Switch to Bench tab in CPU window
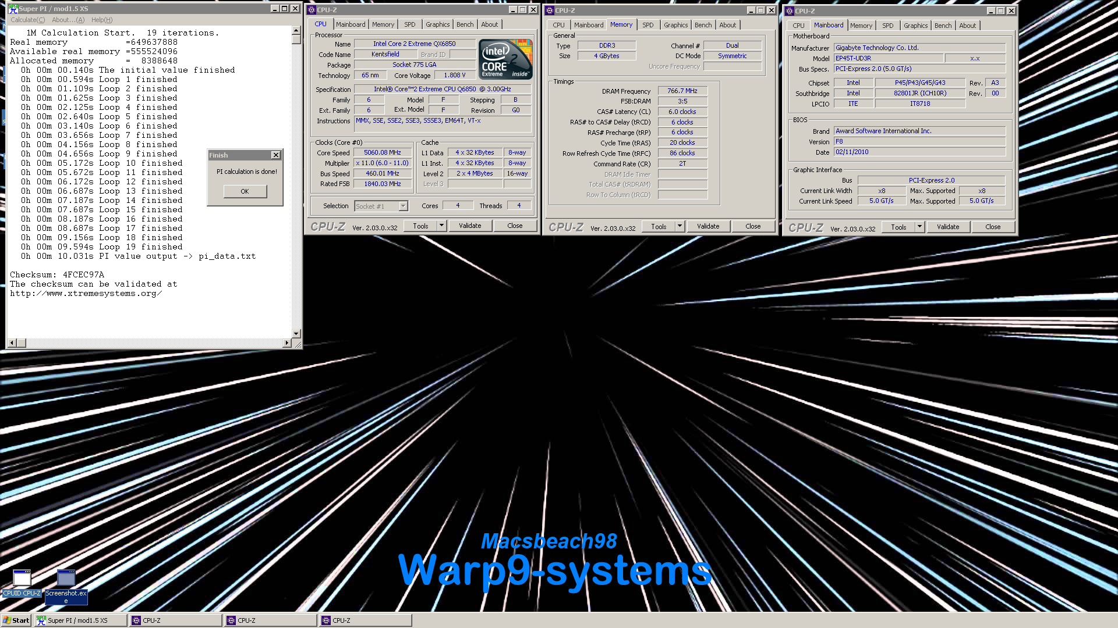This screenshot has width=1118, height=628. 465,24
